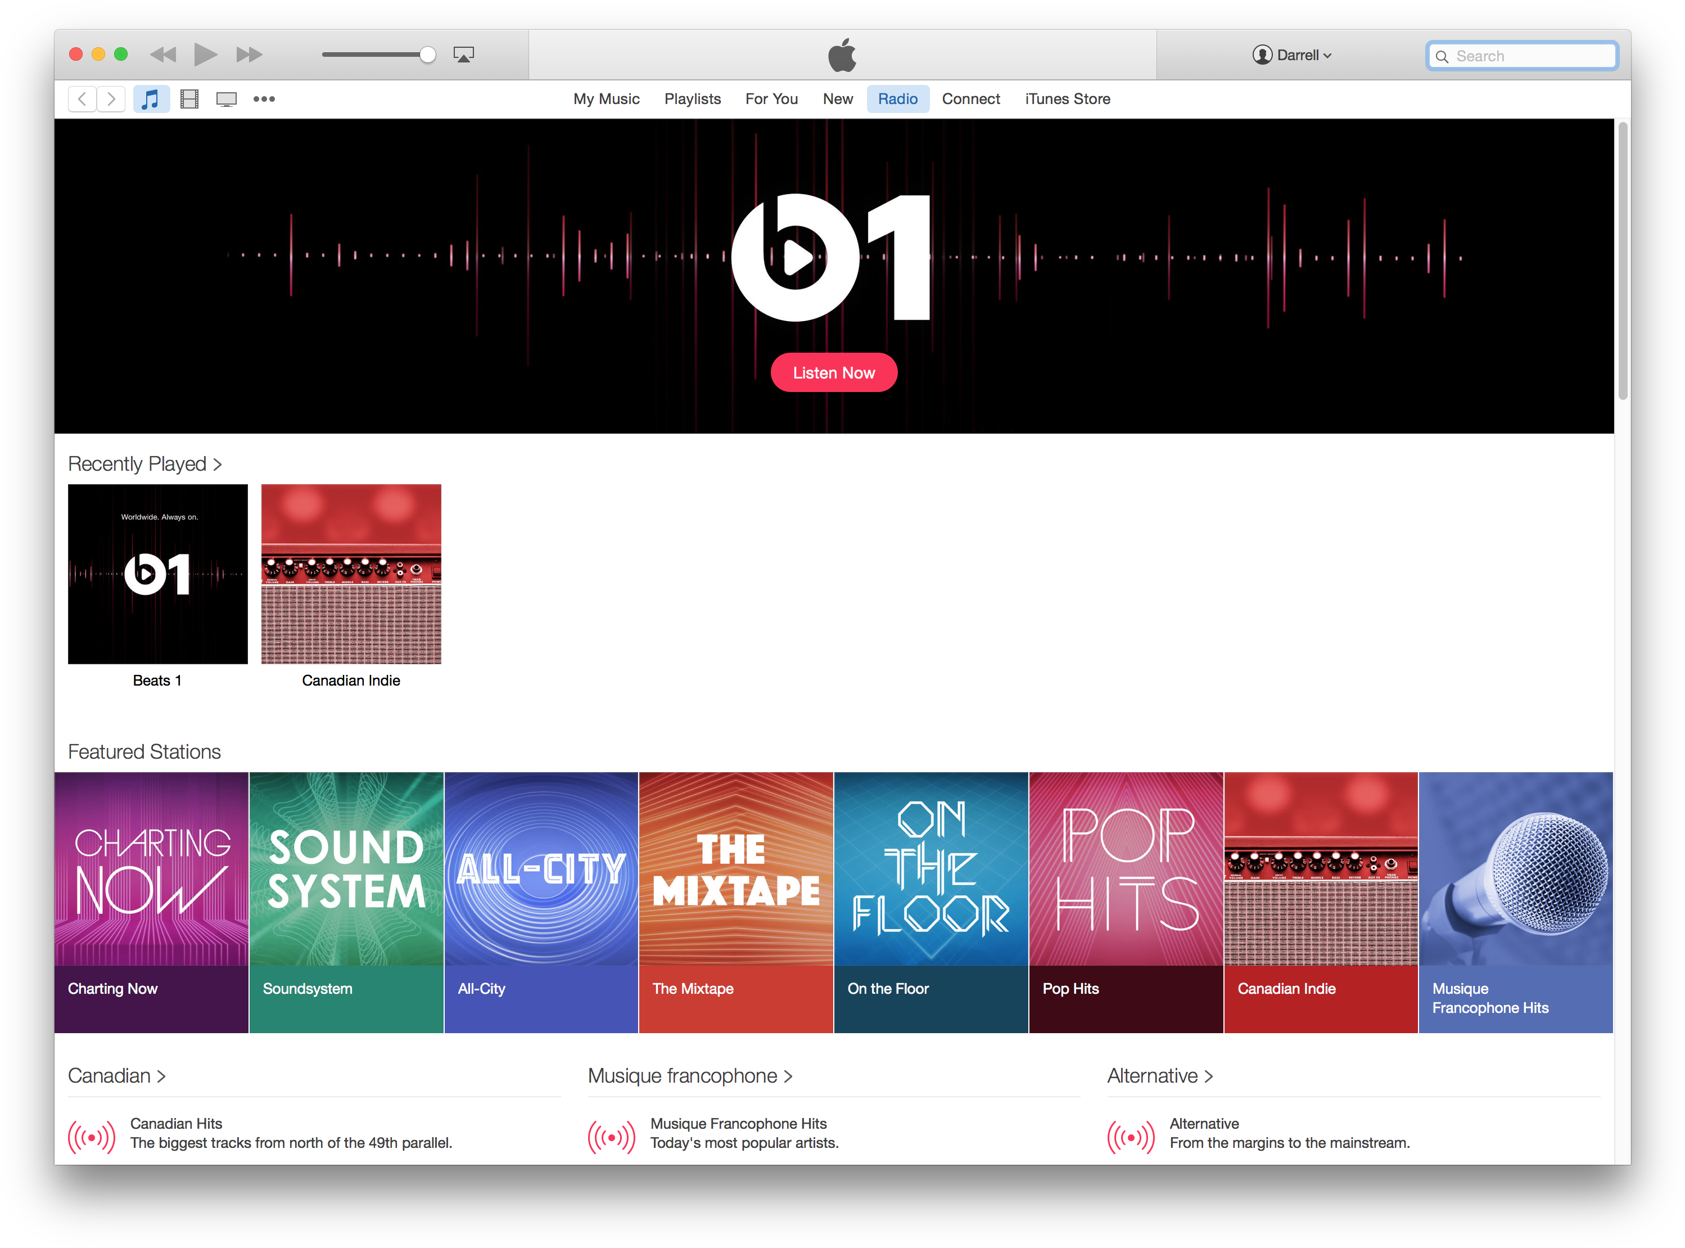The width and height of the screenshot is (1685, 1248).
Task: Switch to Playlists tab
Action: [x=693, y=99]
